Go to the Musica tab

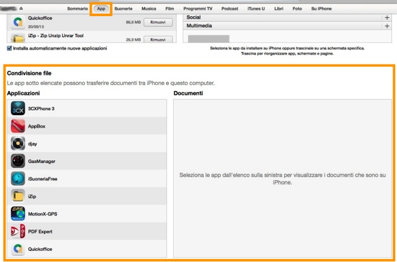[149, 9]
